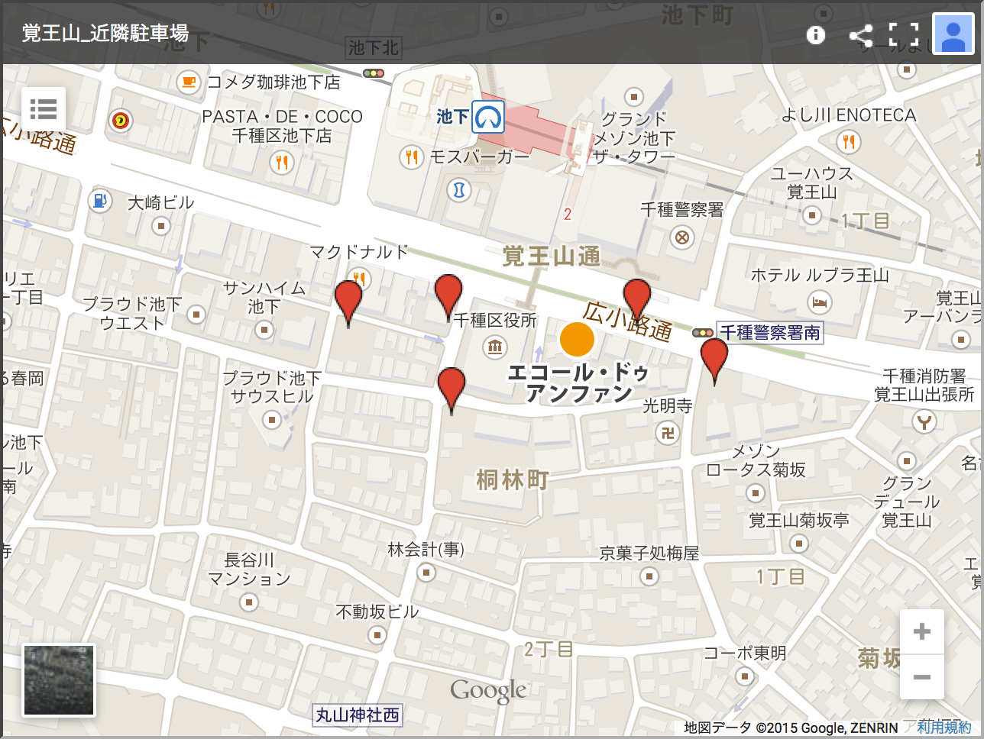Click 池下北 traffic signal icon

coord(374,73)
